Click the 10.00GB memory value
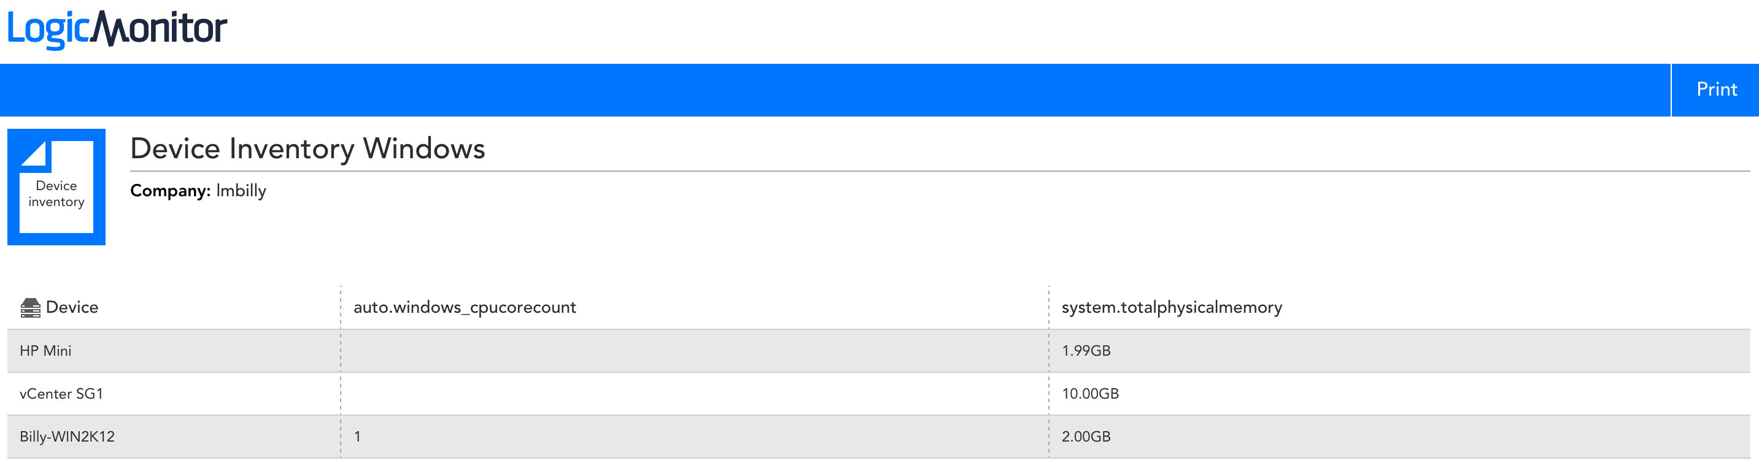1759x471 pixels. [1090, 394]
